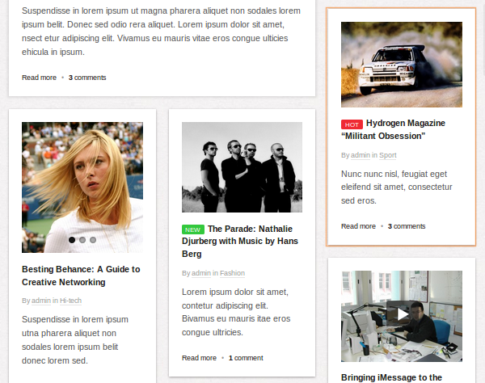The height and width of the screenshot is (383, 485).
Task: Click "Lorem ipsum dolor sit amet," excerpt in Parade post
Action: pos(235,293)
